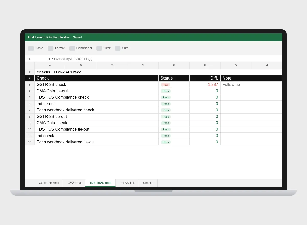The image size is (307, 225).
Task: Select column H header
Action: pyautogui.click(x=267, y=65)
